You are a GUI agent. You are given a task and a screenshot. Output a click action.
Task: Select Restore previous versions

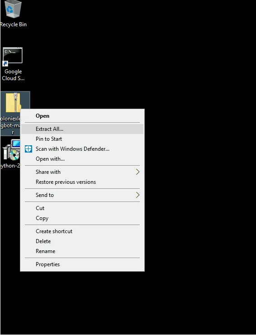click(82, 182)
